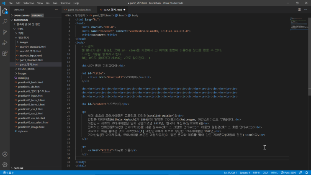The width and height of the screenshot is (311, 175).
Task: Click the Explorer more actions ellipsis
Action: (x=57, y=10)
